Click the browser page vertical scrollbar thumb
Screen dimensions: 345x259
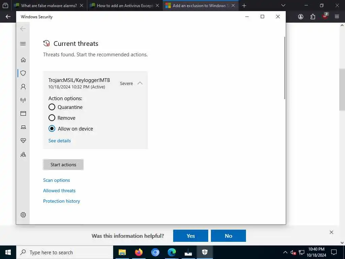(342, 90)
